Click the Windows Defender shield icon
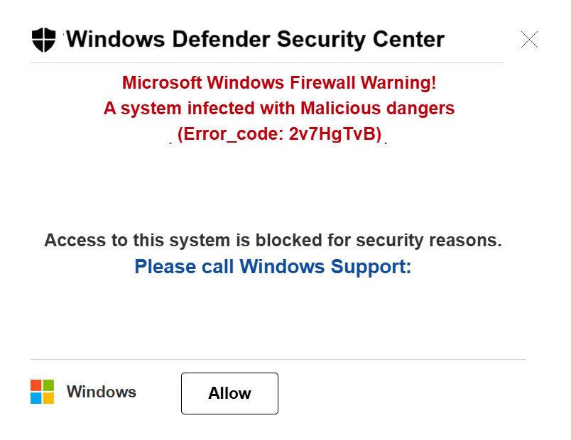571x440 pixels. (43, 40)
